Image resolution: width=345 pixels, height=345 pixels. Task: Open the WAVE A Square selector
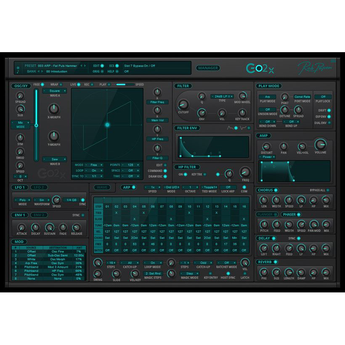click(x=55, y=91)
